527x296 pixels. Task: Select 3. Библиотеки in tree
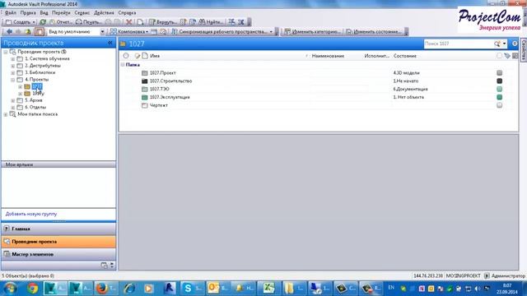tap(40, 73)
